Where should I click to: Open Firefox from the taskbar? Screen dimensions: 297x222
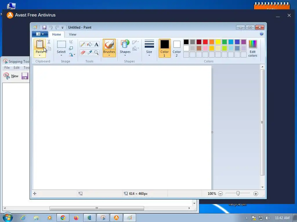(x=76, y=218)
